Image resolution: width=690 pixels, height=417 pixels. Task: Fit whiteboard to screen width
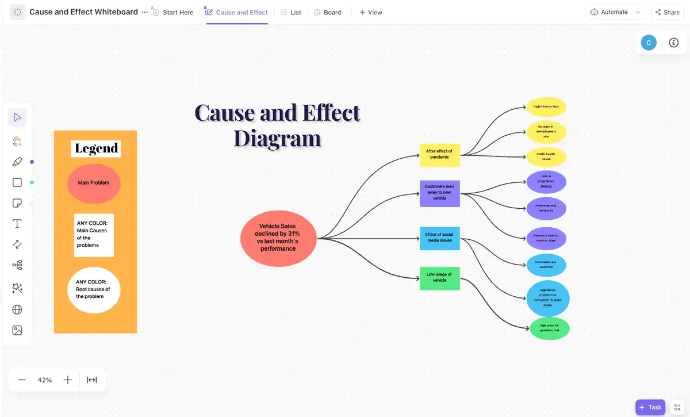pos(91,380)
